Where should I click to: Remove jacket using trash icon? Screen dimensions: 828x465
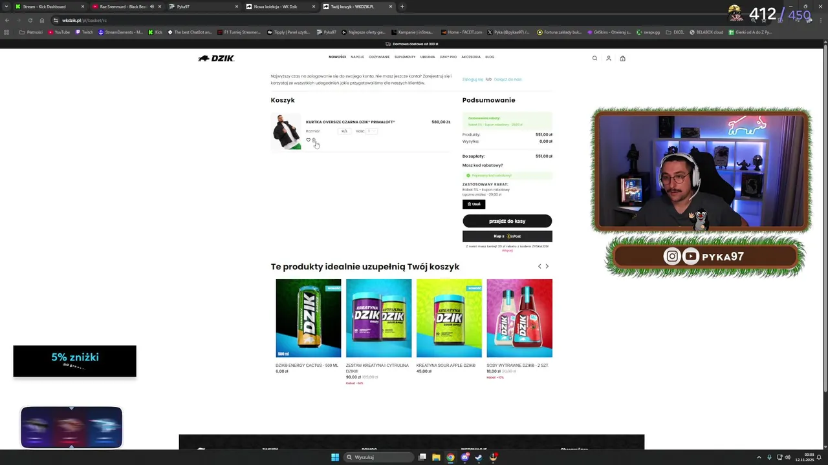314,140
